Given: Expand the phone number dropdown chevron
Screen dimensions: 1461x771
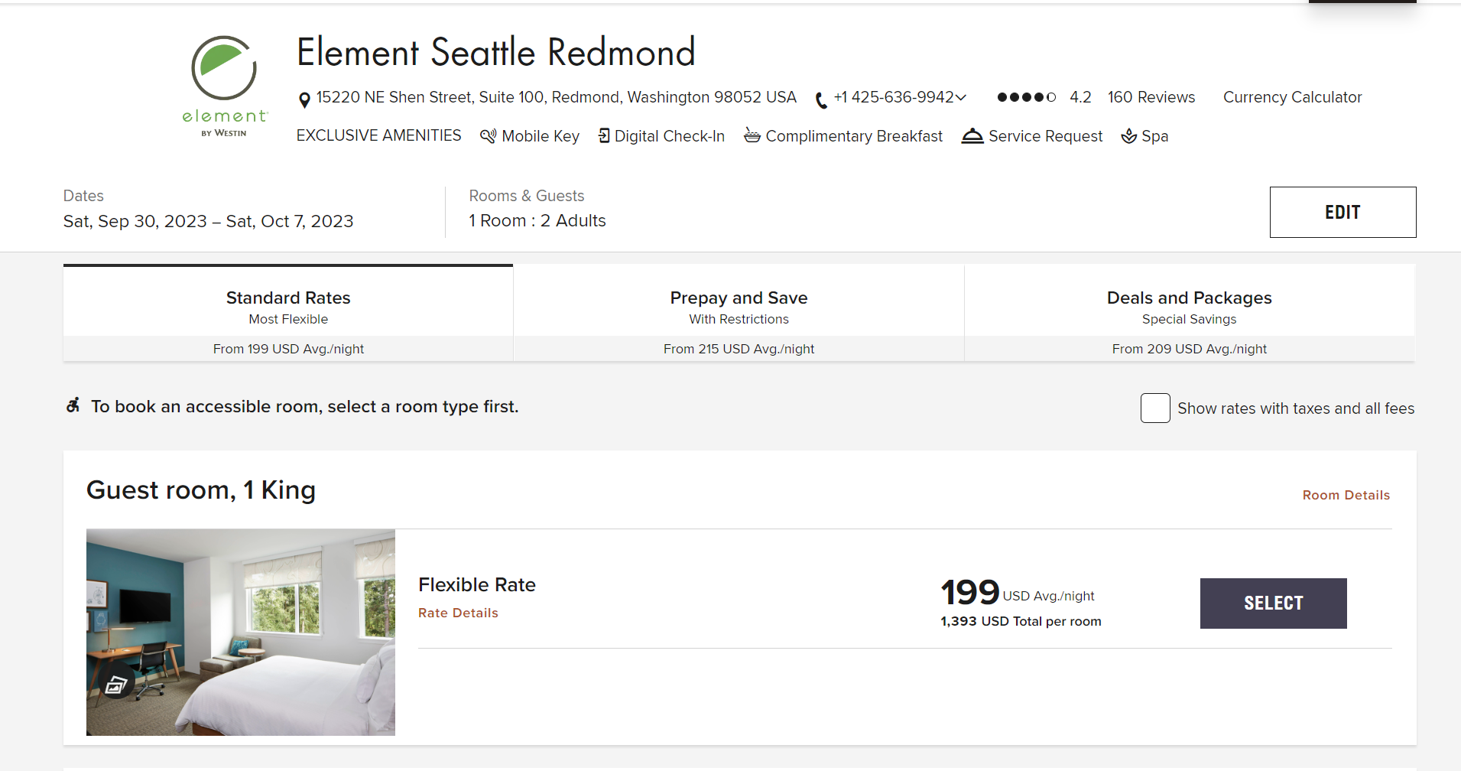Looking at the screenshot, I should [961, 97].
